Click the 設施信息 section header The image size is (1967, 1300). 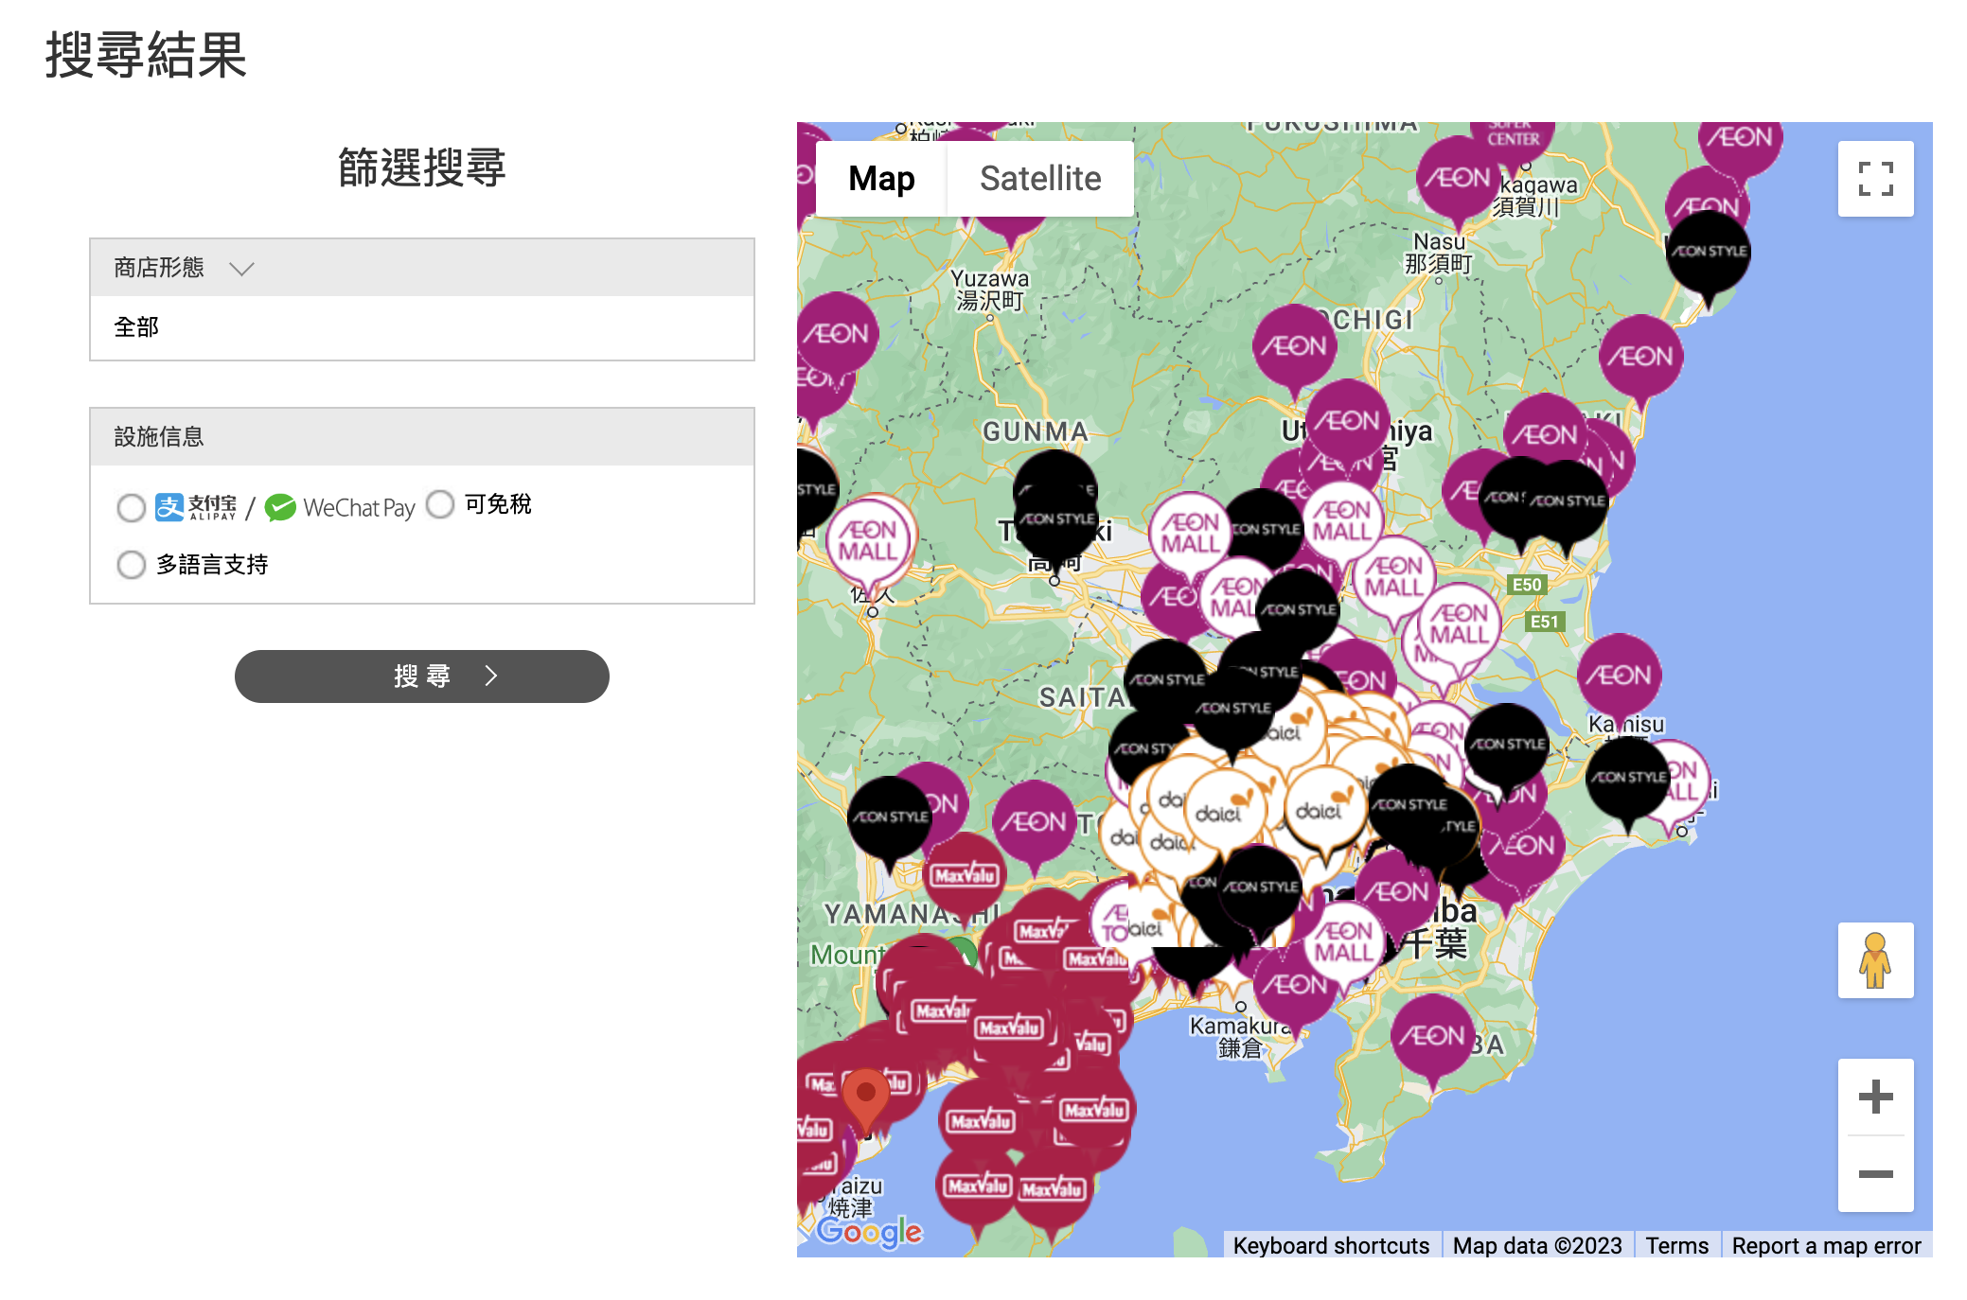422,437
